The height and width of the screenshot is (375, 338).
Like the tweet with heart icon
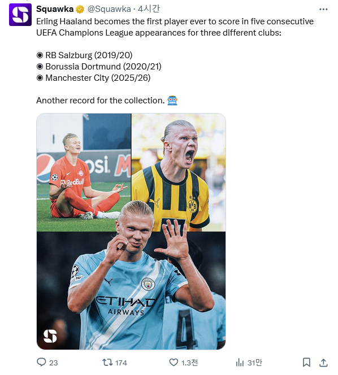pyautogui.click(x=174, y=363)
